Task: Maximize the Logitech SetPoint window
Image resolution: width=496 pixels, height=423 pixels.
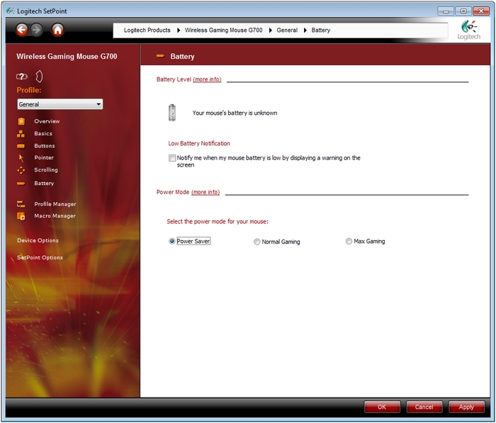Action: pos(463,11)
